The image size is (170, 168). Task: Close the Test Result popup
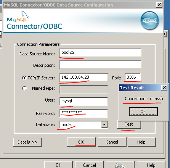coord(164,88)
